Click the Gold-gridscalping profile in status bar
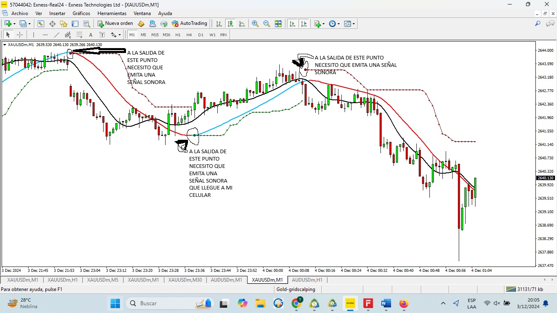 click(296, 289)
